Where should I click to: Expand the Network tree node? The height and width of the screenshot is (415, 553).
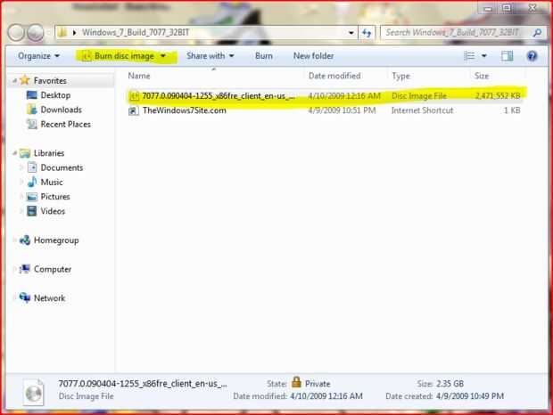pos(14,298)
